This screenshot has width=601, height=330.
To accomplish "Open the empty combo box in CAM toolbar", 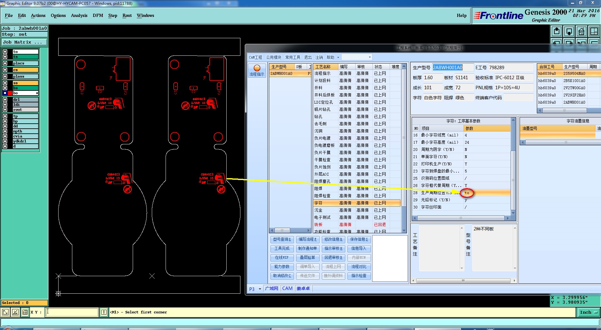I will (357, 57).
